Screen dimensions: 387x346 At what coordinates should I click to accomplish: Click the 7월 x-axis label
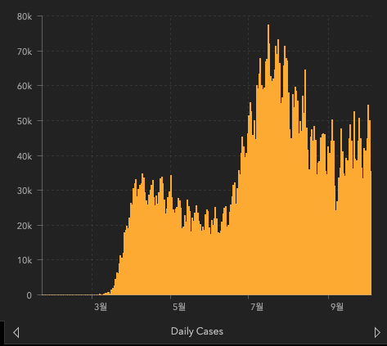coord(257,307)
